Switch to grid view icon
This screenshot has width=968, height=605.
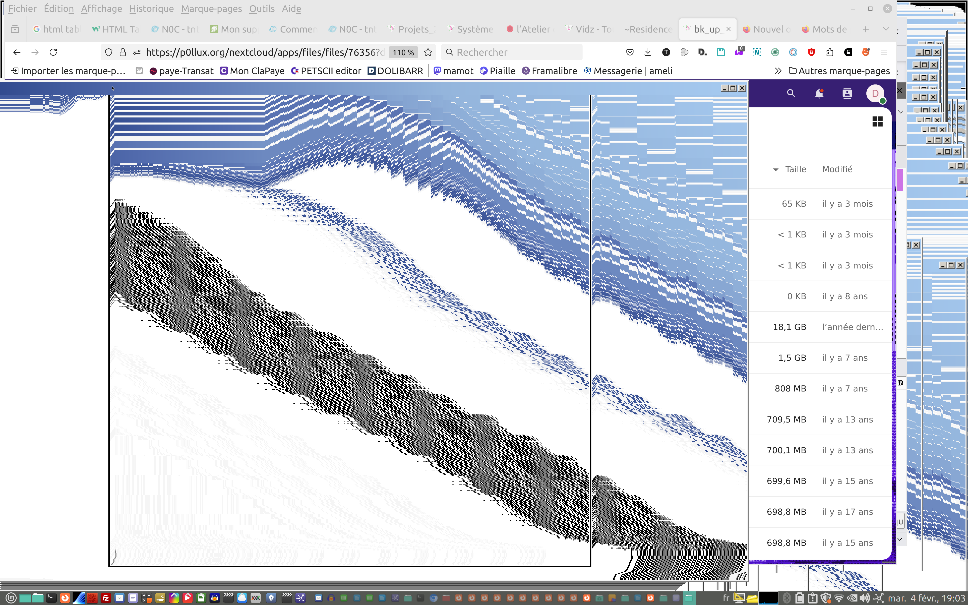[877, 122]
